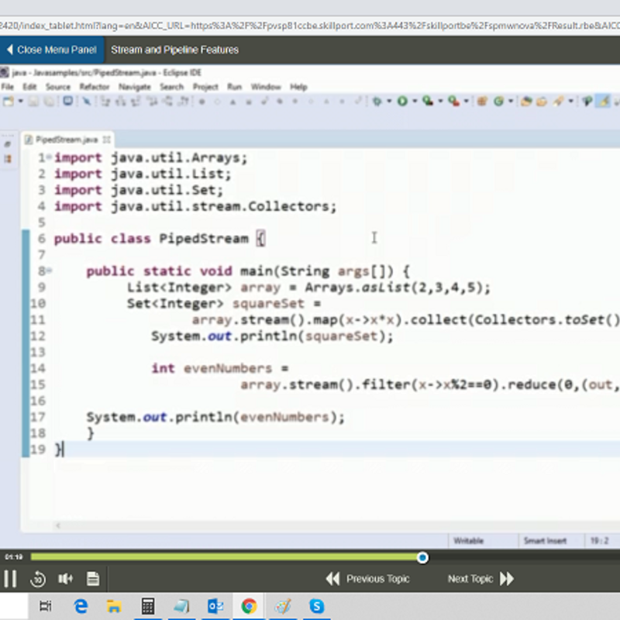Open Outlook from taskbar
This screenshot has width=620, height=620.
pyautogui.click(x=215, y=606)
